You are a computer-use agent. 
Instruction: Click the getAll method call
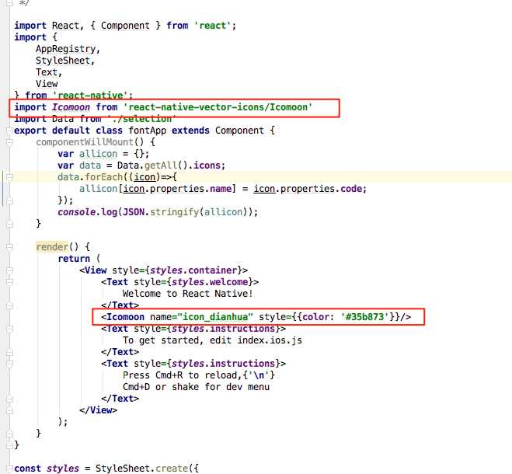[160, 166]
